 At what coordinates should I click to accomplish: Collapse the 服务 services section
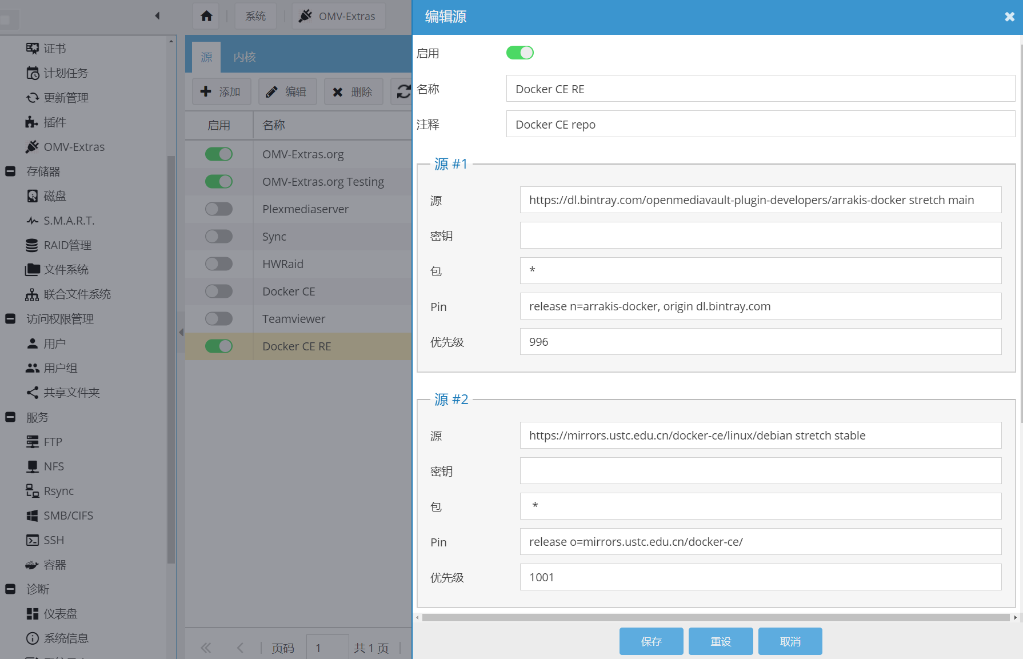[10, 417]
